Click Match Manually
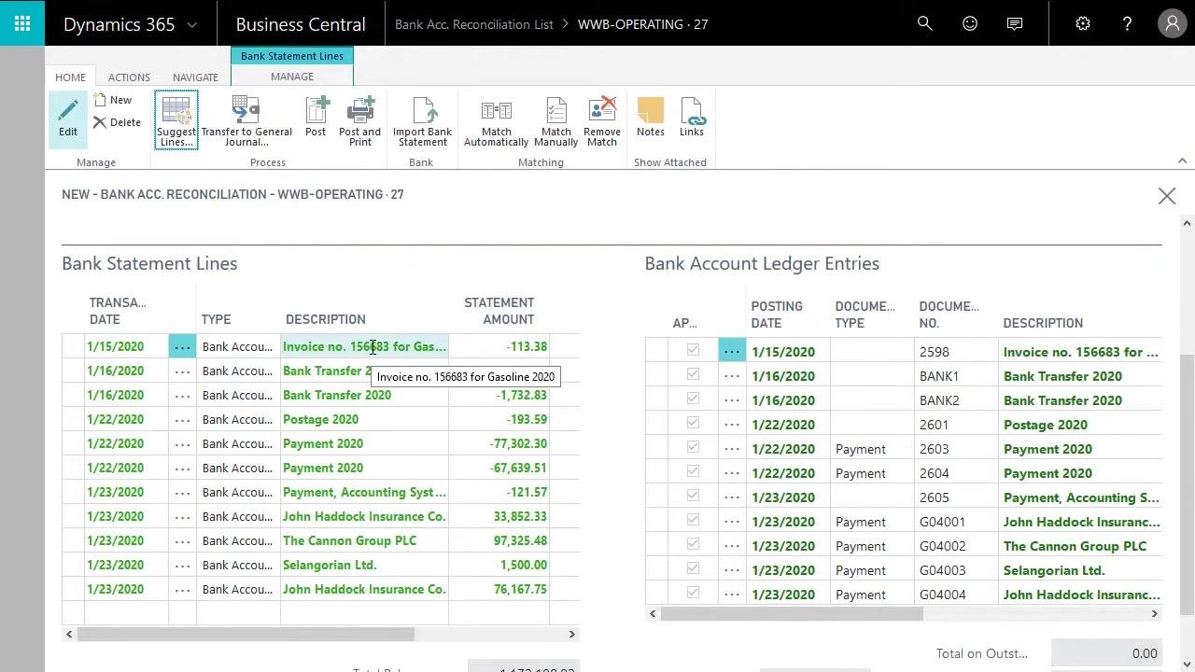The image size is (1195, 672). (x=556, y=120)
